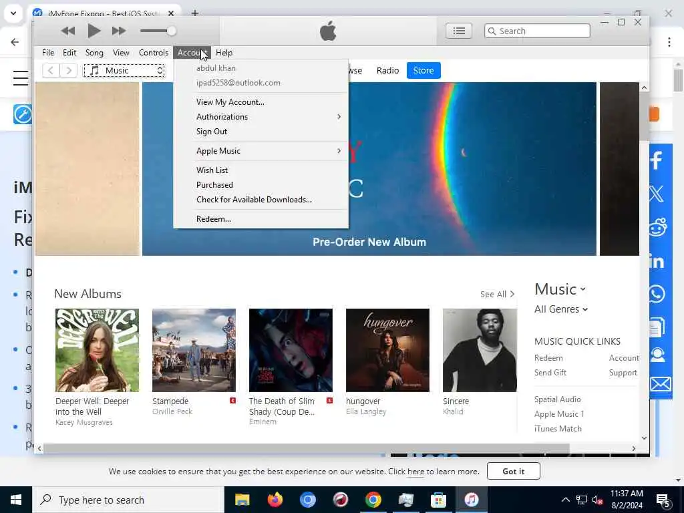The height and width of the screenshot is (513, 684).
Task: Choose Sign Out from Account menu
Action: tap(261, 132)
